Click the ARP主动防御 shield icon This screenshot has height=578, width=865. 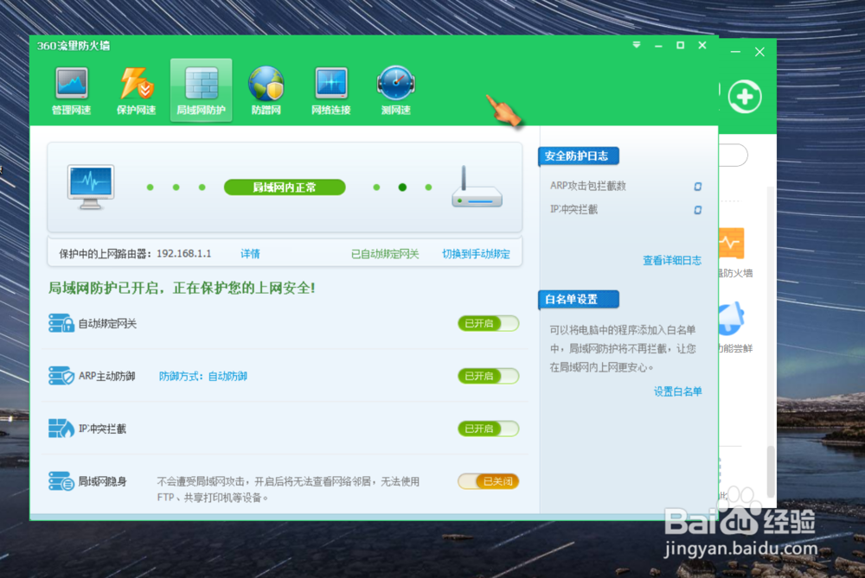coord(61,376)
